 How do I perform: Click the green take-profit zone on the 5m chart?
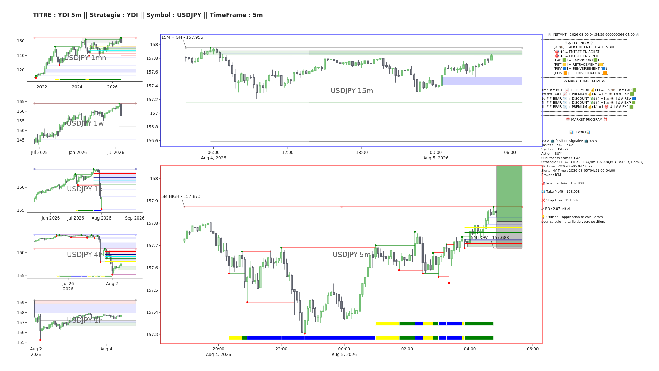[x=509, y=193]
